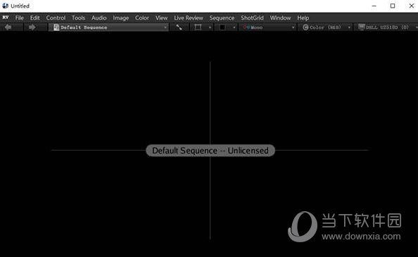
Task: Click the annotation paint tool icon
Action: 179,27
